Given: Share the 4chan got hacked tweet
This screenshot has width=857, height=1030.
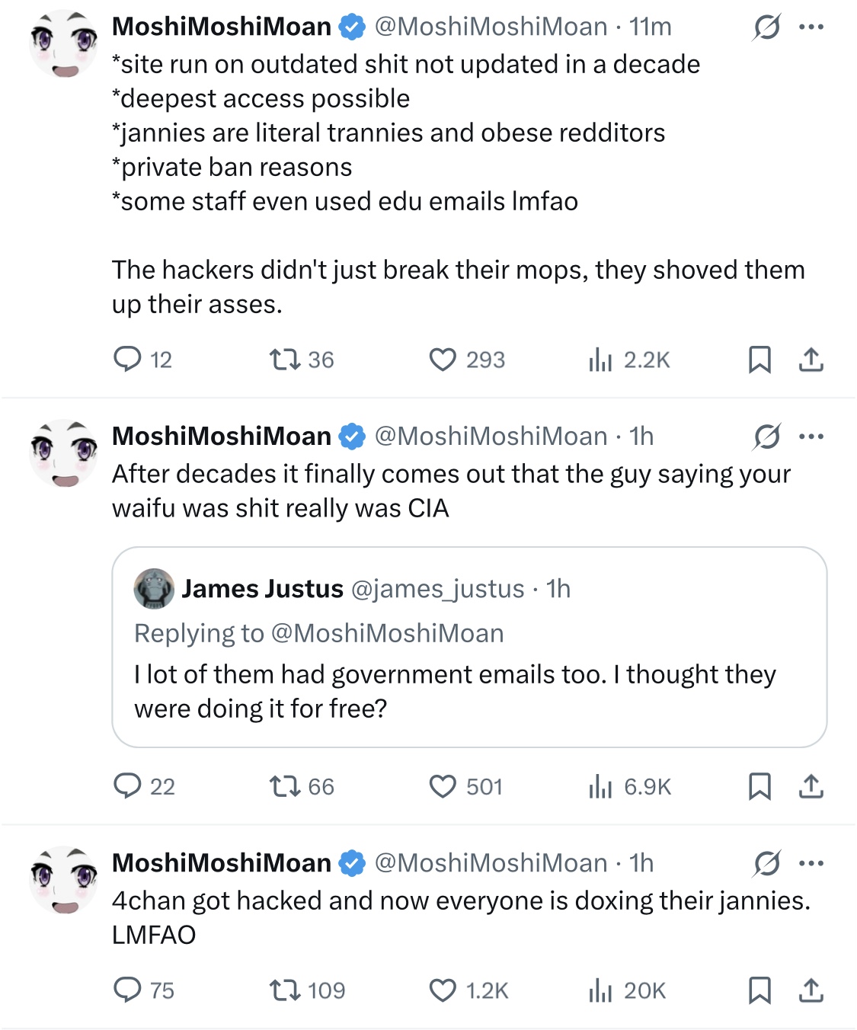Looking at the screenshot, I should (811, 990).
